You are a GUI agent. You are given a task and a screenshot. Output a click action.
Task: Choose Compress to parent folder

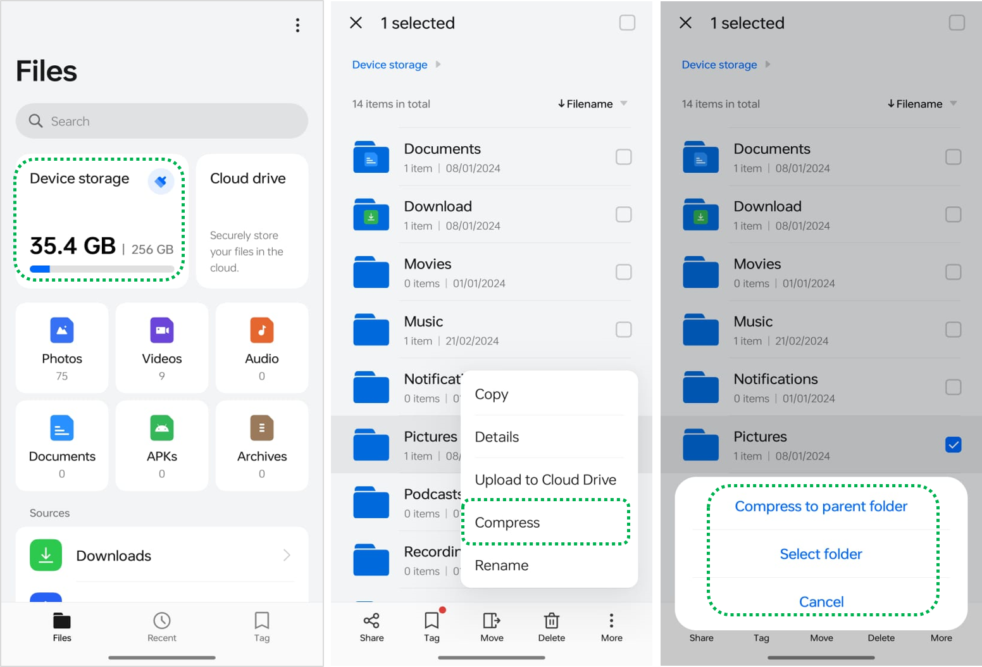pos(821,506)
